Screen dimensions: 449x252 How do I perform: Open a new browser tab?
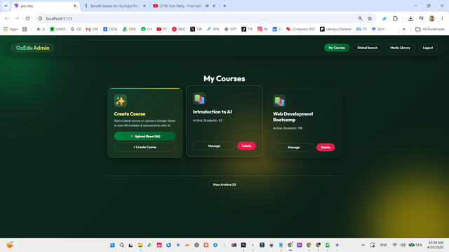click(224, 6)
